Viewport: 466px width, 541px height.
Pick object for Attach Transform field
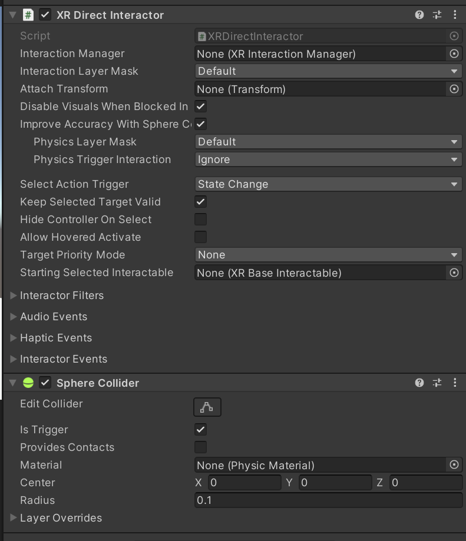[x=454, y=89]
